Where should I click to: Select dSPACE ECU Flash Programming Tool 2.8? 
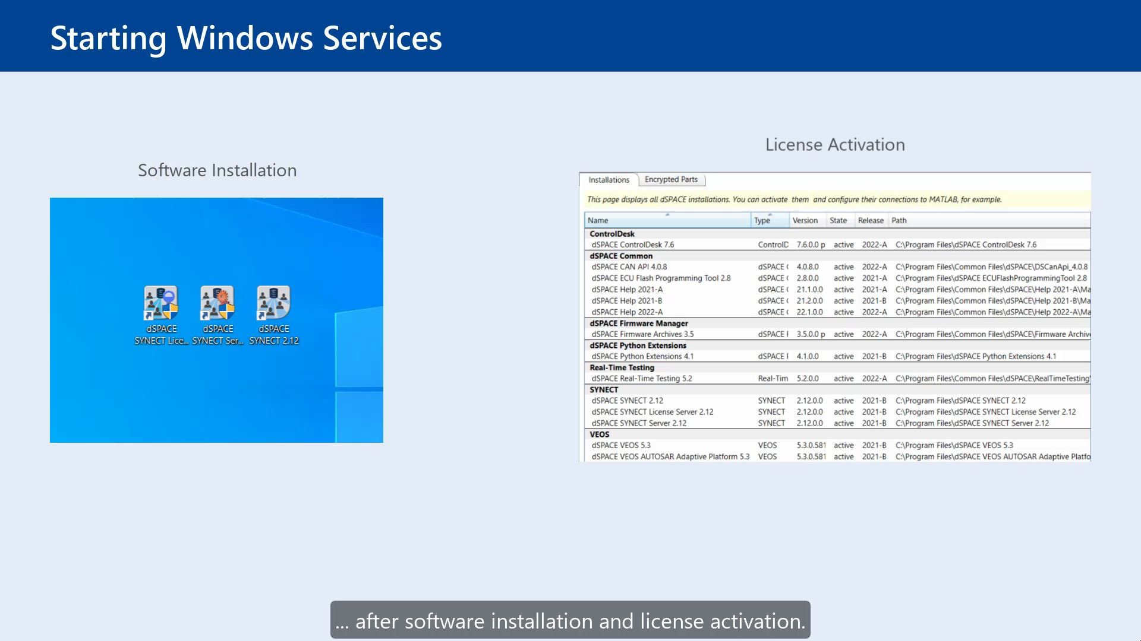tap(837, 278)
